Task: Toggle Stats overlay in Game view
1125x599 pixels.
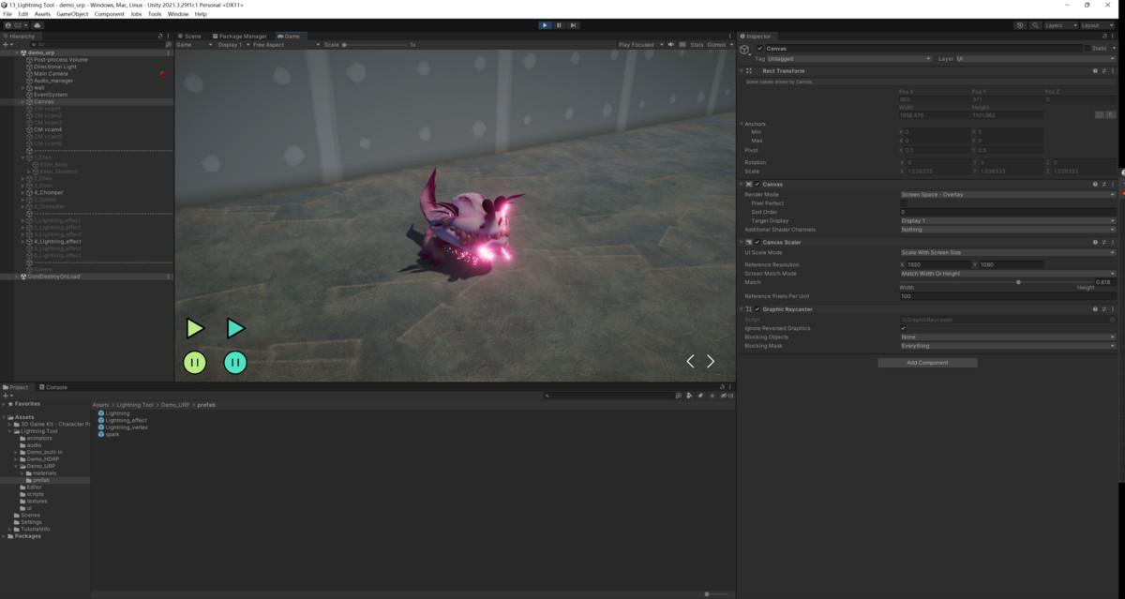Action: (697, 44)
